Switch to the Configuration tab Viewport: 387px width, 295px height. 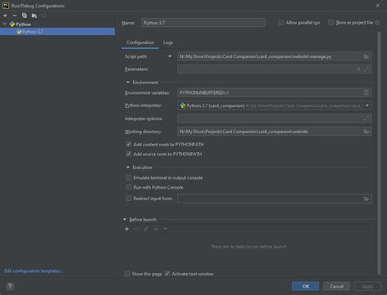point(140,42)
